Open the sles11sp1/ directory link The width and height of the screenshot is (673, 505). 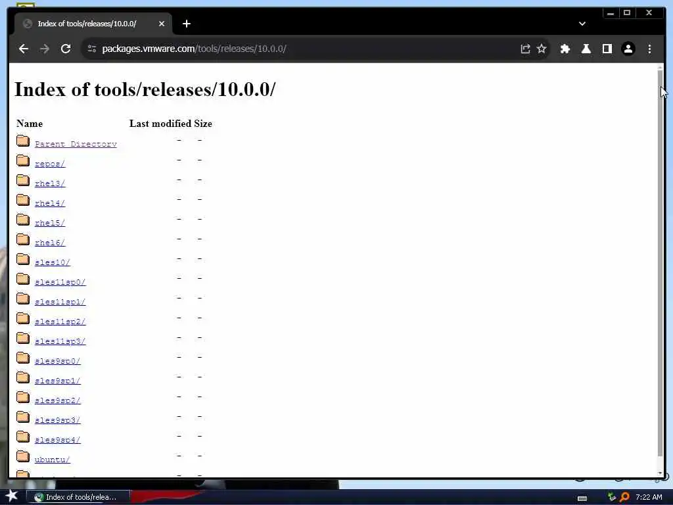point(60,302)
